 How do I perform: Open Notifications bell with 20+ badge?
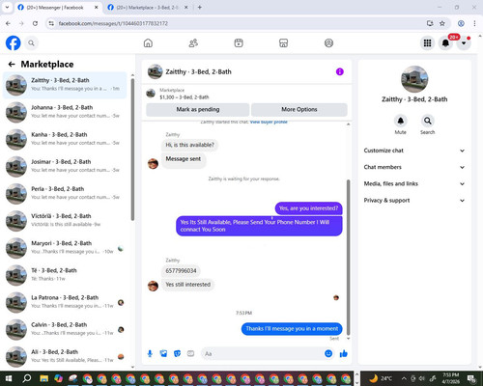coord(445,42)
